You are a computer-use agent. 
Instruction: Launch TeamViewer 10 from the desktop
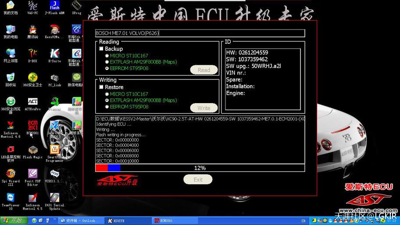(11, 201)
